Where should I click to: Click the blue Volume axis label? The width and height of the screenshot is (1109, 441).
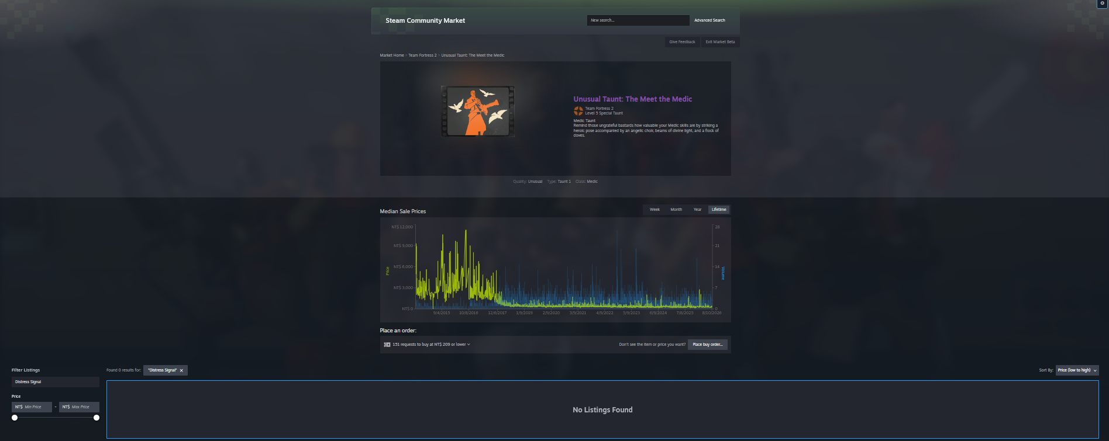(723, 273)
